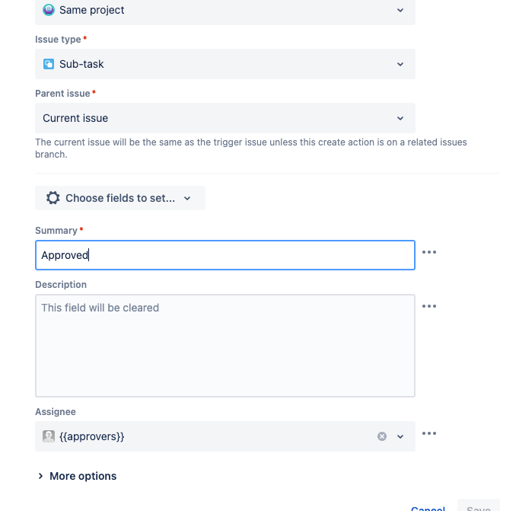The image size is (516, 511).
Task: Expand the Parent issue dropdown chevron
Action: coord(400,118)
